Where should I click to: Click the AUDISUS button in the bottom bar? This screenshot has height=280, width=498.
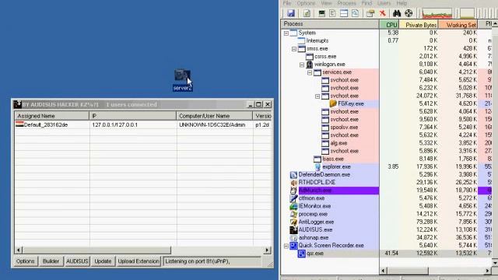click(77, 261)
